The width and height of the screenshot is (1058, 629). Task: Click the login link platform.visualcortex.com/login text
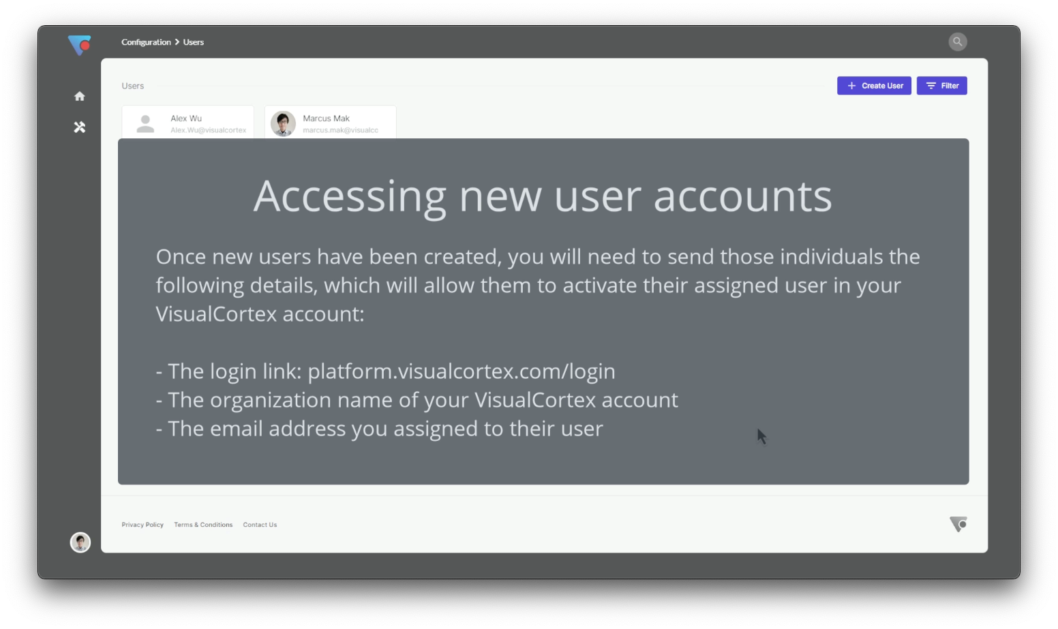[x=462, y=371]
